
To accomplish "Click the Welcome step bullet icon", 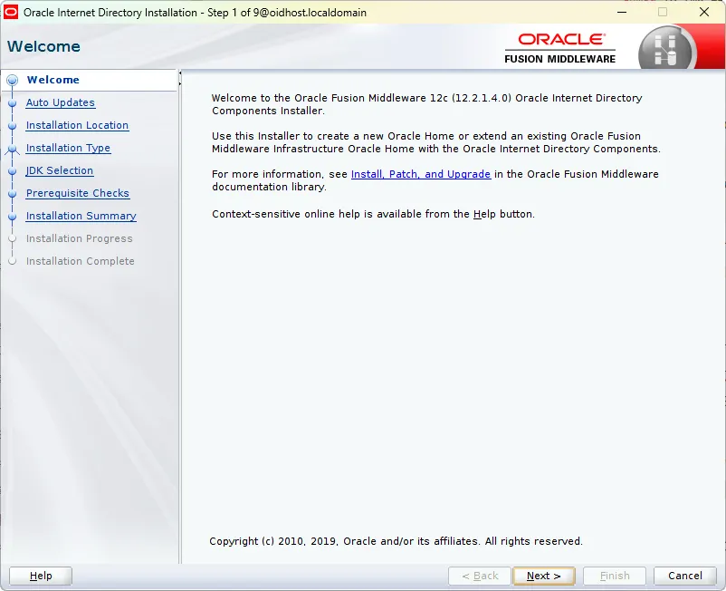I will coord(13,80).
